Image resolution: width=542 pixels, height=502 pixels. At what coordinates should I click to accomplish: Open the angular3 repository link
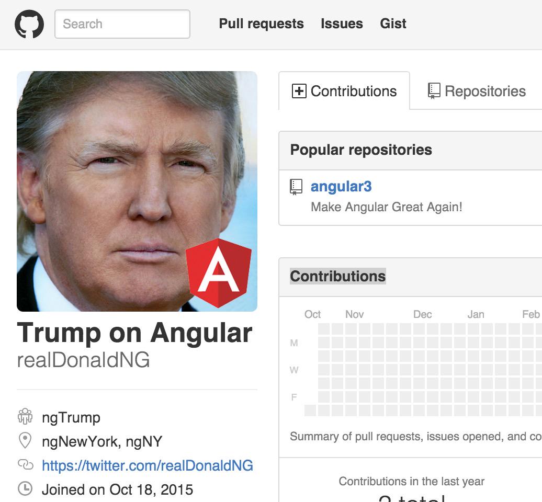click(x=341, y=187)
